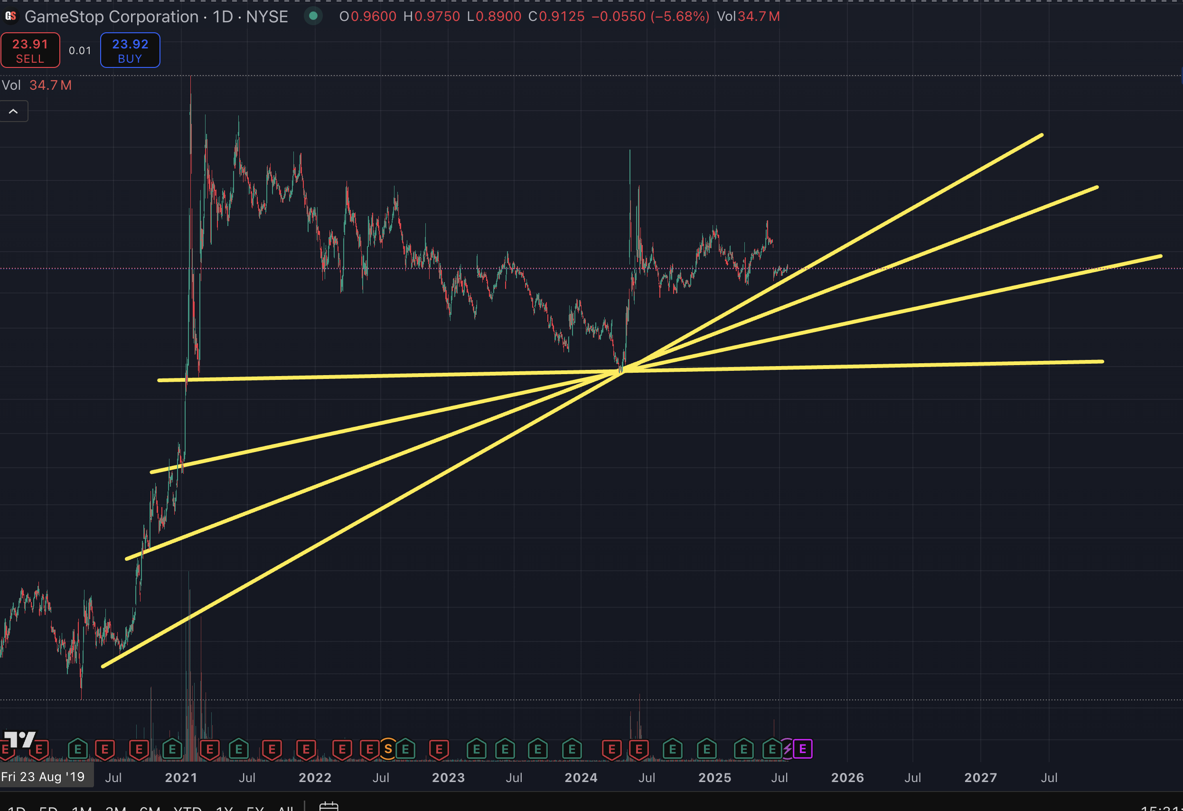The width and height of the screenshot is (1183, 811).
Task: Open green earnings marker right of the S marker
Action: 405,749
